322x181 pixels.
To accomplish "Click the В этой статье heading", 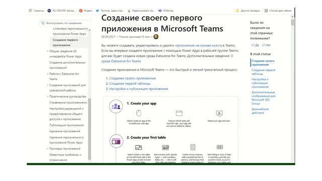I will [261, 54].
